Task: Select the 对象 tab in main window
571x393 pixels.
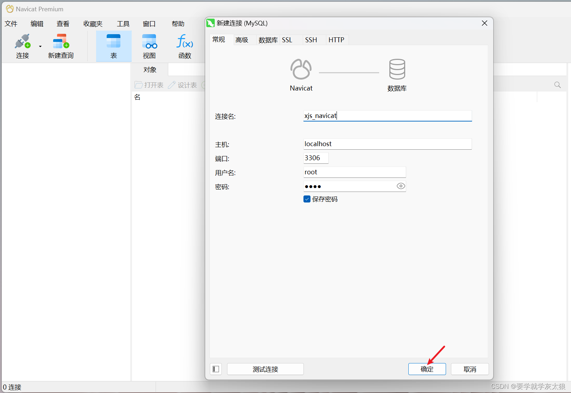Action: [150, 69]
